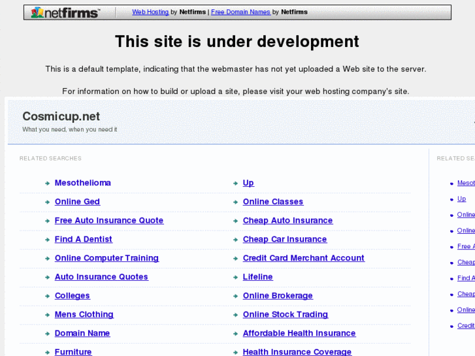Open Free Auto Insurance Quote link
475x356 pixels.
(x=109, y=220)
